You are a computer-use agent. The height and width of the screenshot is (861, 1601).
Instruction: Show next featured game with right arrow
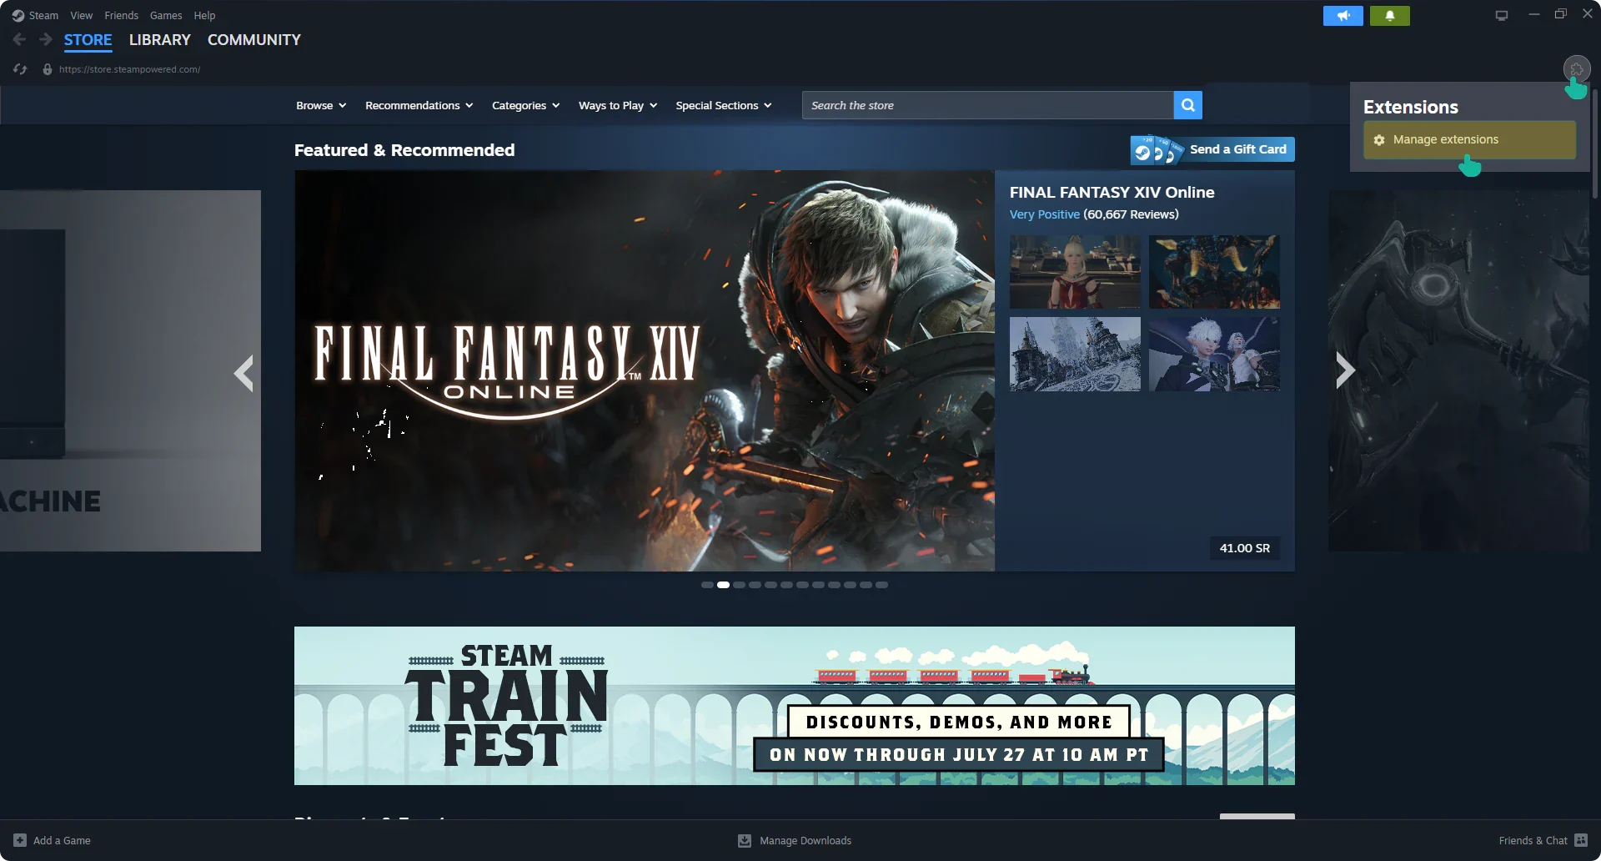pos(1346,370)
